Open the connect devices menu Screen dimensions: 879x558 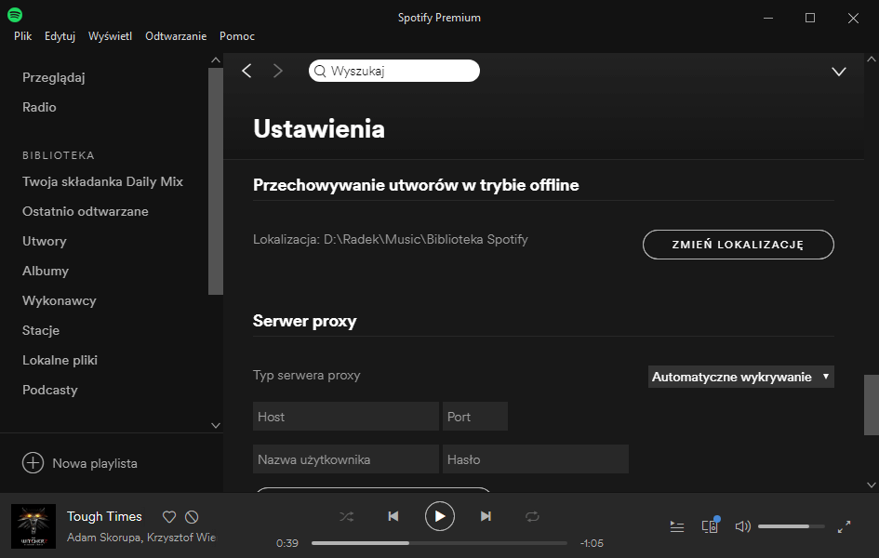(710, 525)
